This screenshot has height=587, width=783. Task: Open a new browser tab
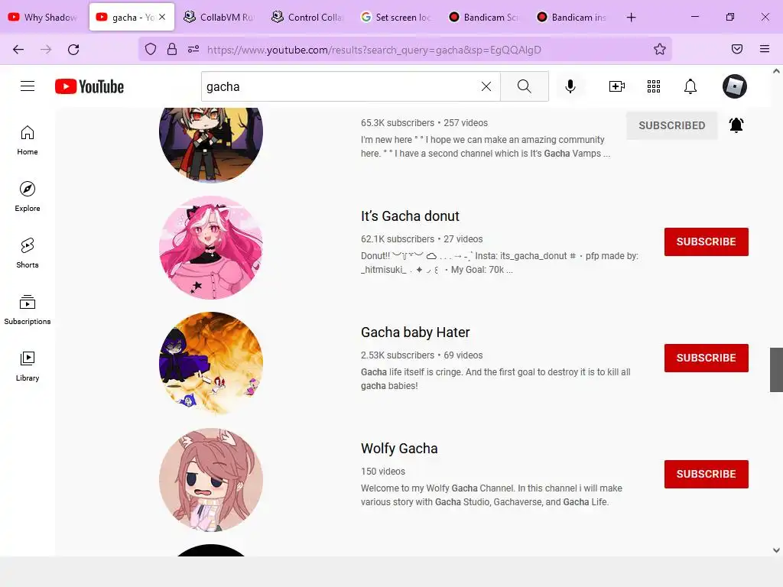[x=631, y=18]
